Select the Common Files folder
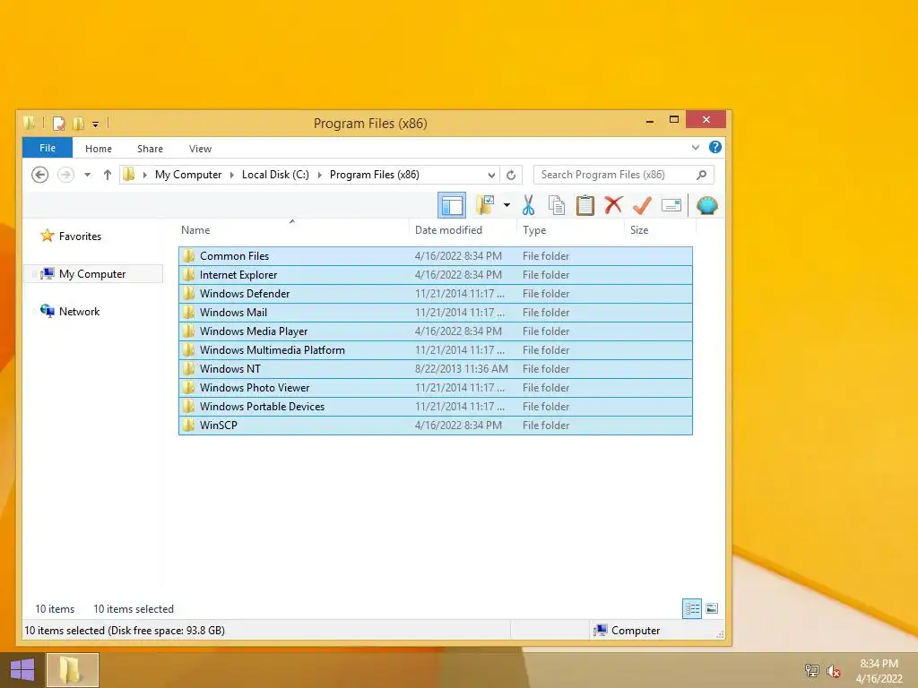Viewport: 918px width, 688px height. click(436, 256)
